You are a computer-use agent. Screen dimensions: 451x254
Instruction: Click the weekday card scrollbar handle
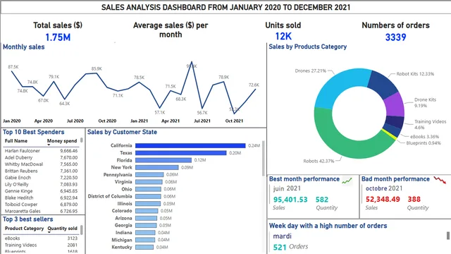(x=448, y=236)
